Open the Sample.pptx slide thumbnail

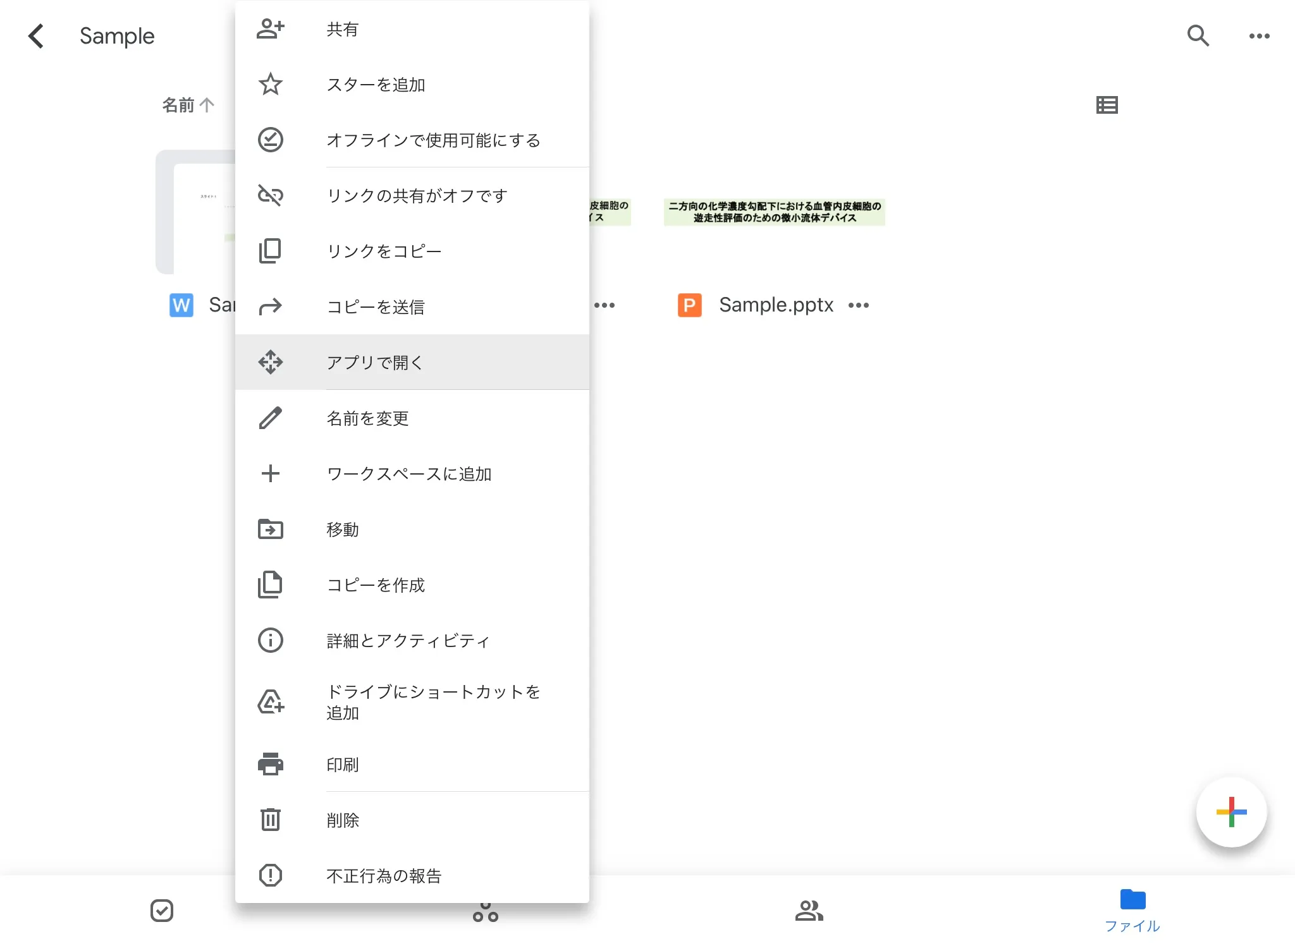(774, 212)
